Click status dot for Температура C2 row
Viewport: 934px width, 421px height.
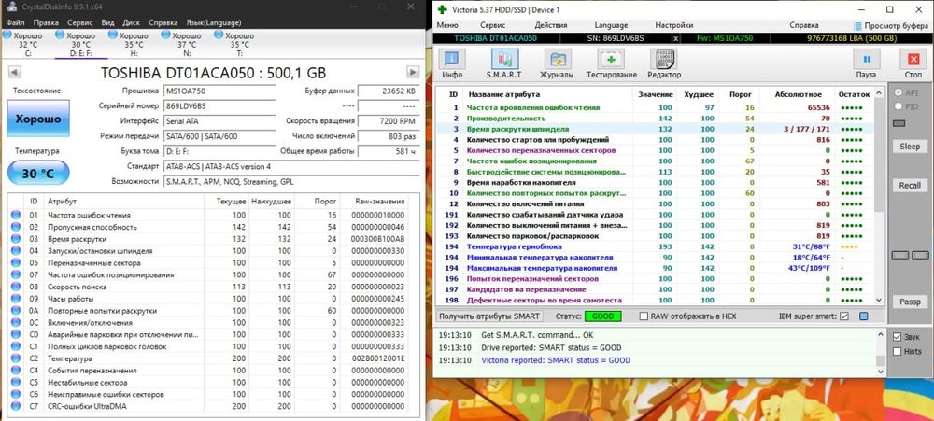[16, 358]
